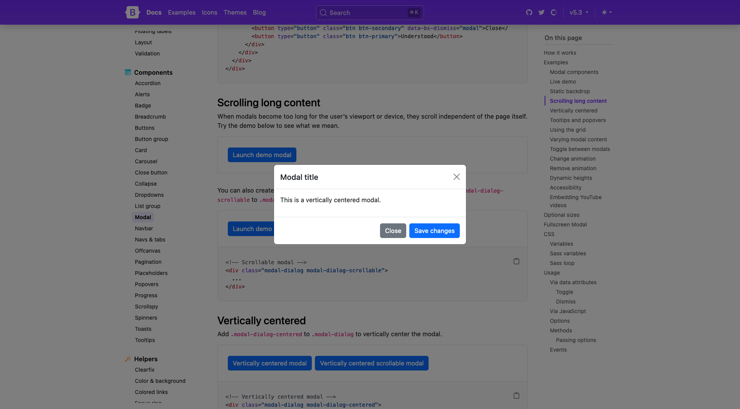Navigate to Accessibility in the page outline
Image resolution: width=740 pixels, height=409 pixels.
pos(565,188)
